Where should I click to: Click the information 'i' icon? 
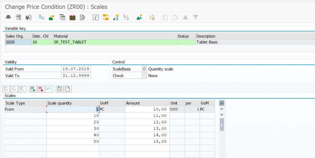coord(96,17)
